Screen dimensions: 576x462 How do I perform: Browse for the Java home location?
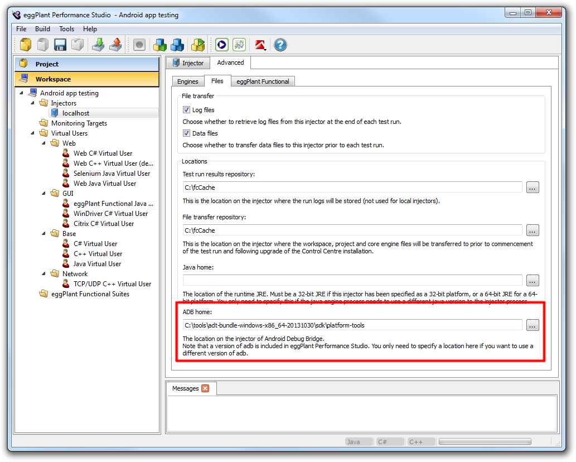pyautogui.click(x=533, y=280)
